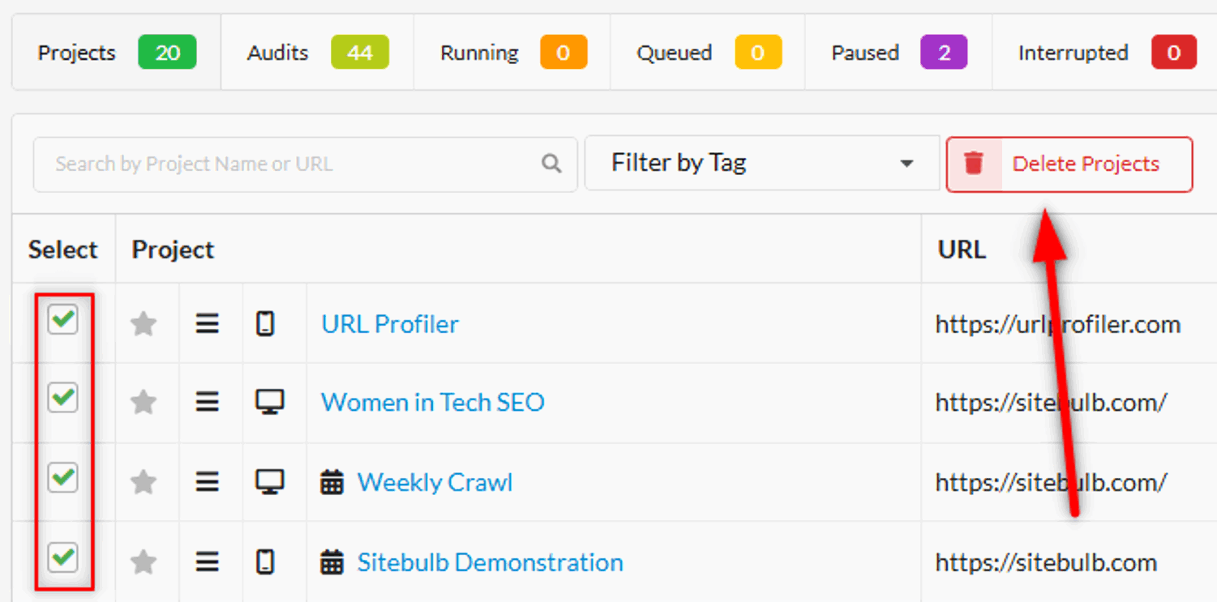Open the hamburger menu for Weekly Crawl
Screen dimensions: 1217x602
[x=208, y=482]
